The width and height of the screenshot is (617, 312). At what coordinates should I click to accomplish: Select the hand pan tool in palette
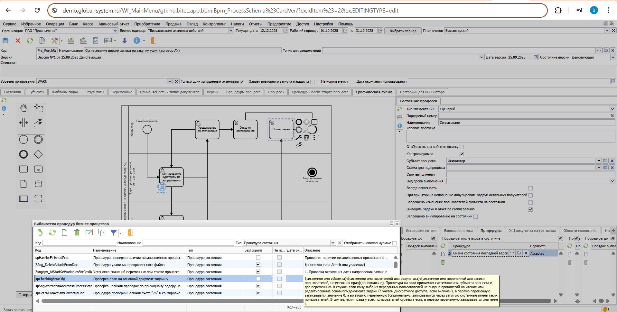coord(23,108)
